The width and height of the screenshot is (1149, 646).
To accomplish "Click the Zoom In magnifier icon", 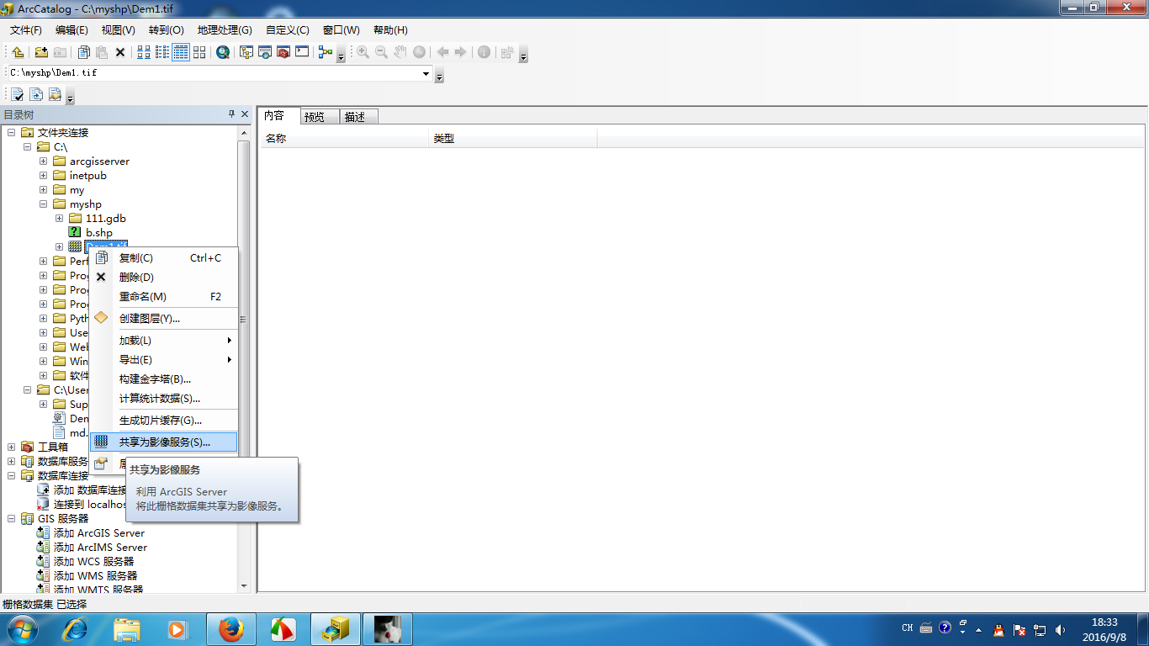I will coord(363,52).
